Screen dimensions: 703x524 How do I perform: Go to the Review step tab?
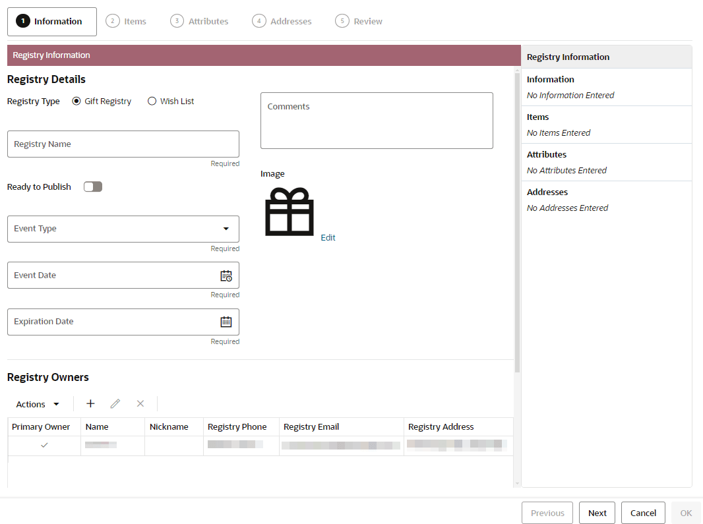tap(359, 21)
